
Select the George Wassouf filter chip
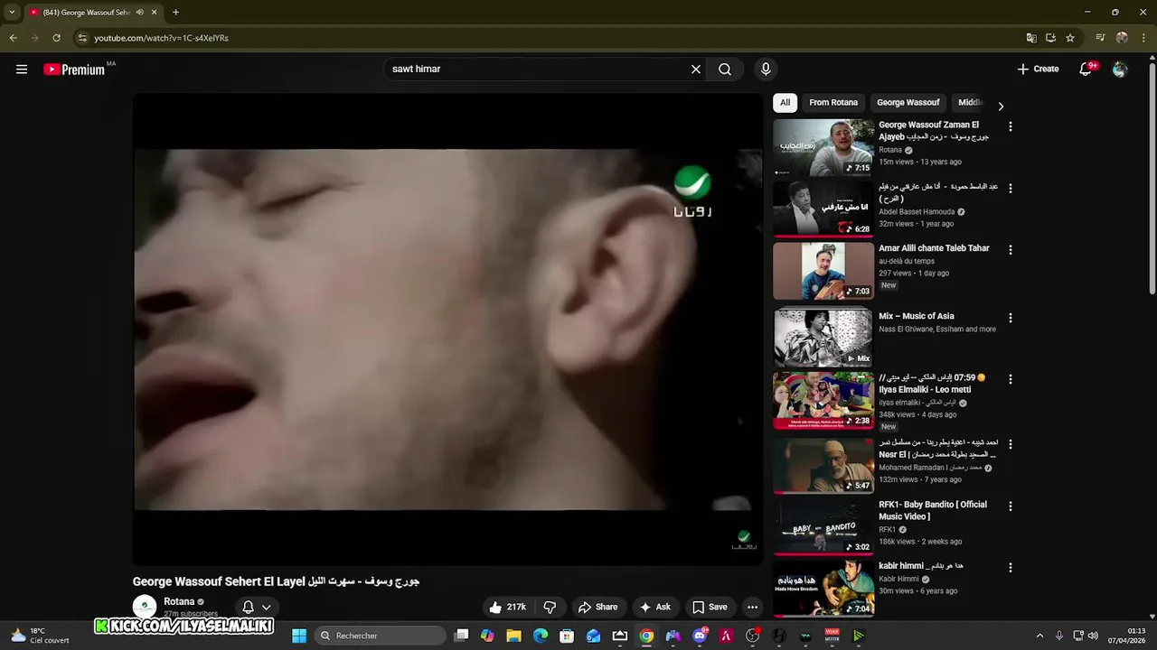tap(908, 103)
